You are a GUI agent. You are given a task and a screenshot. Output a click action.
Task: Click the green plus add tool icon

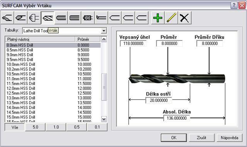coord(158,18)
